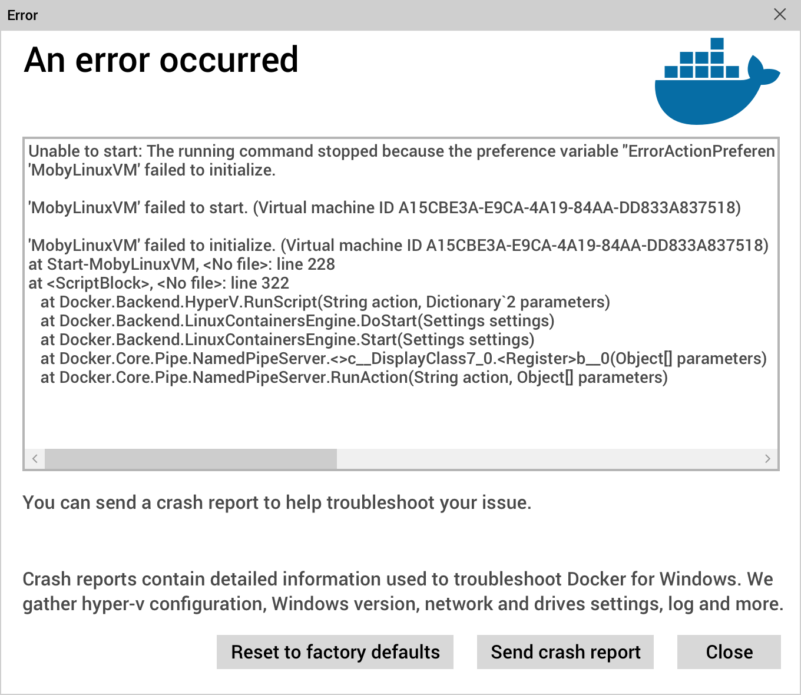Click the "<ScriptBlock>, line 322" stack trace line
Screen dimensions: 801x695
click(x=159, y=283)
